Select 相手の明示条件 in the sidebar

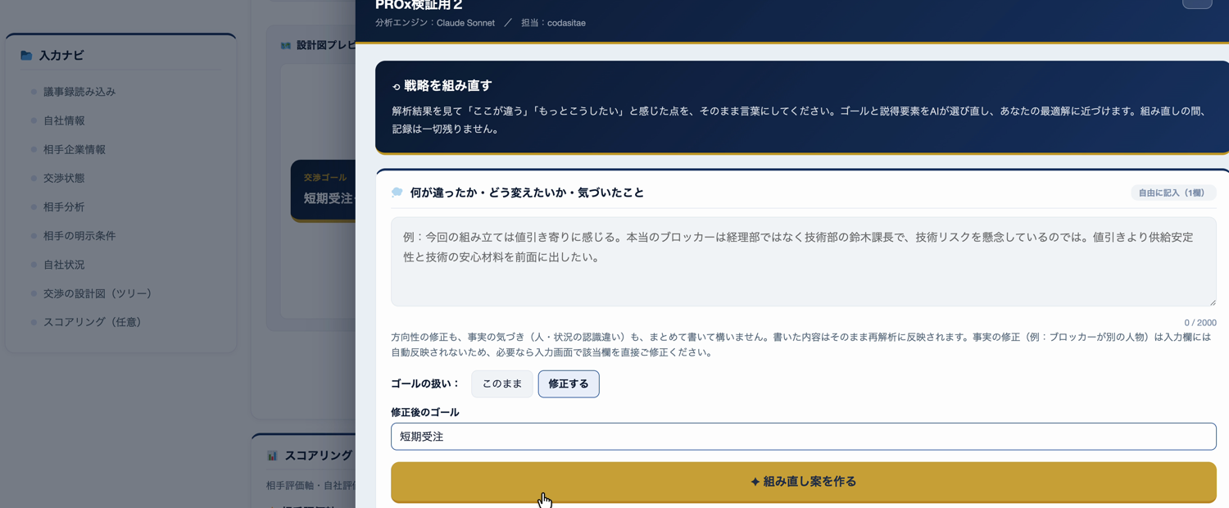tap(79, 236)
